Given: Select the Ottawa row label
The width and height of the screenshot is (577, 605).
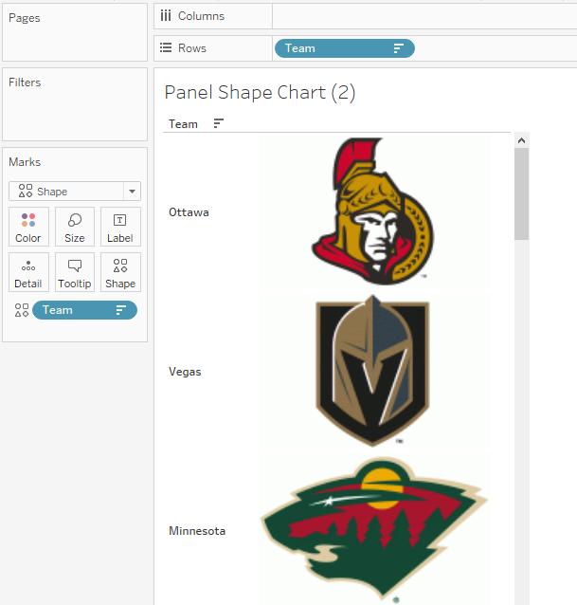Looking at the screenshot, I should point(189,212).
